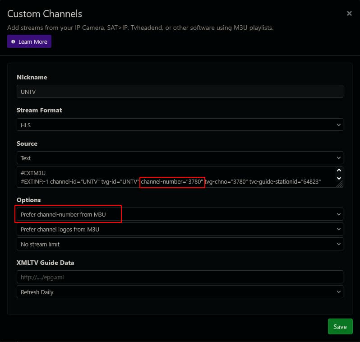Open the Stream Format HLS dropdown

pyautogui.click(x=180, y=125)
